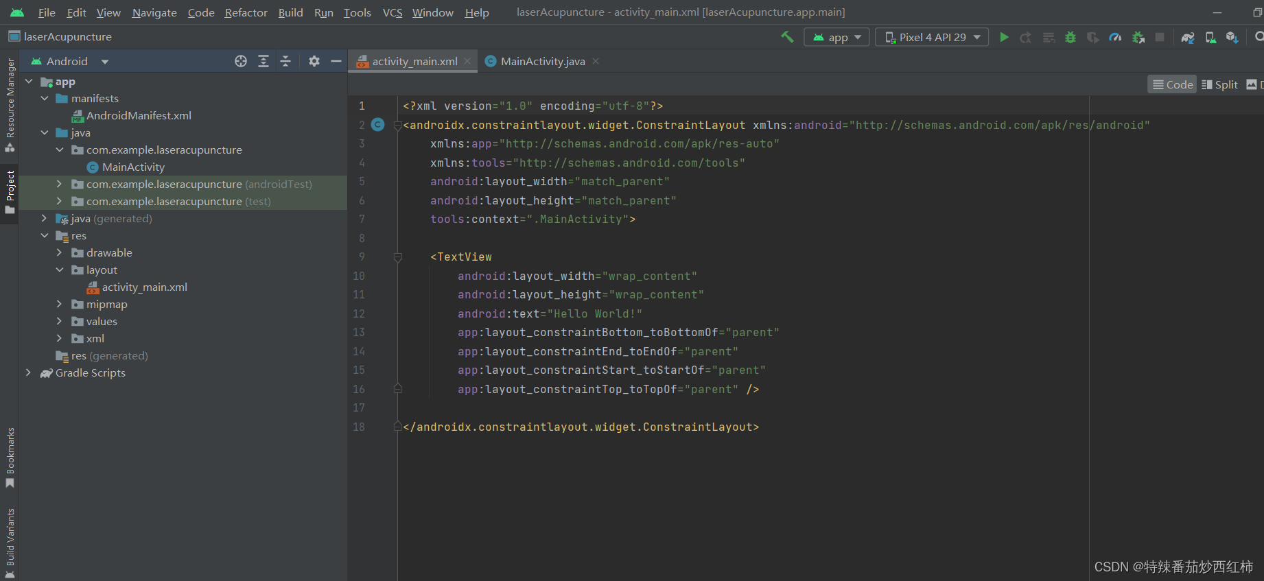Close the activity_main.xml tab
1264x581 pixels.
point(467,61)
